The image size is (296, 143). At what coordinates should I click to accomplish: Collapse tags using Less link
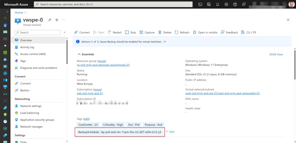[x=170, y=132]
